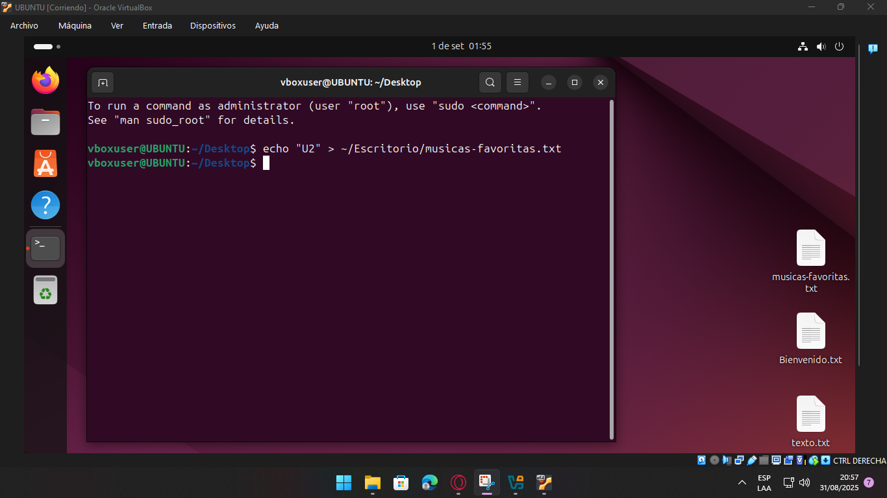Open a new tab in the terminal

103,82
